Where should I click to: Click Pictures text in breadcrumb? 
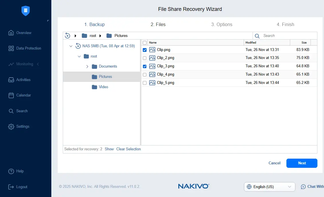(121, 36)
